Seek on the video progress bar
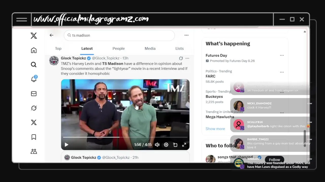325x182 pixels. (x=125, y=137)
